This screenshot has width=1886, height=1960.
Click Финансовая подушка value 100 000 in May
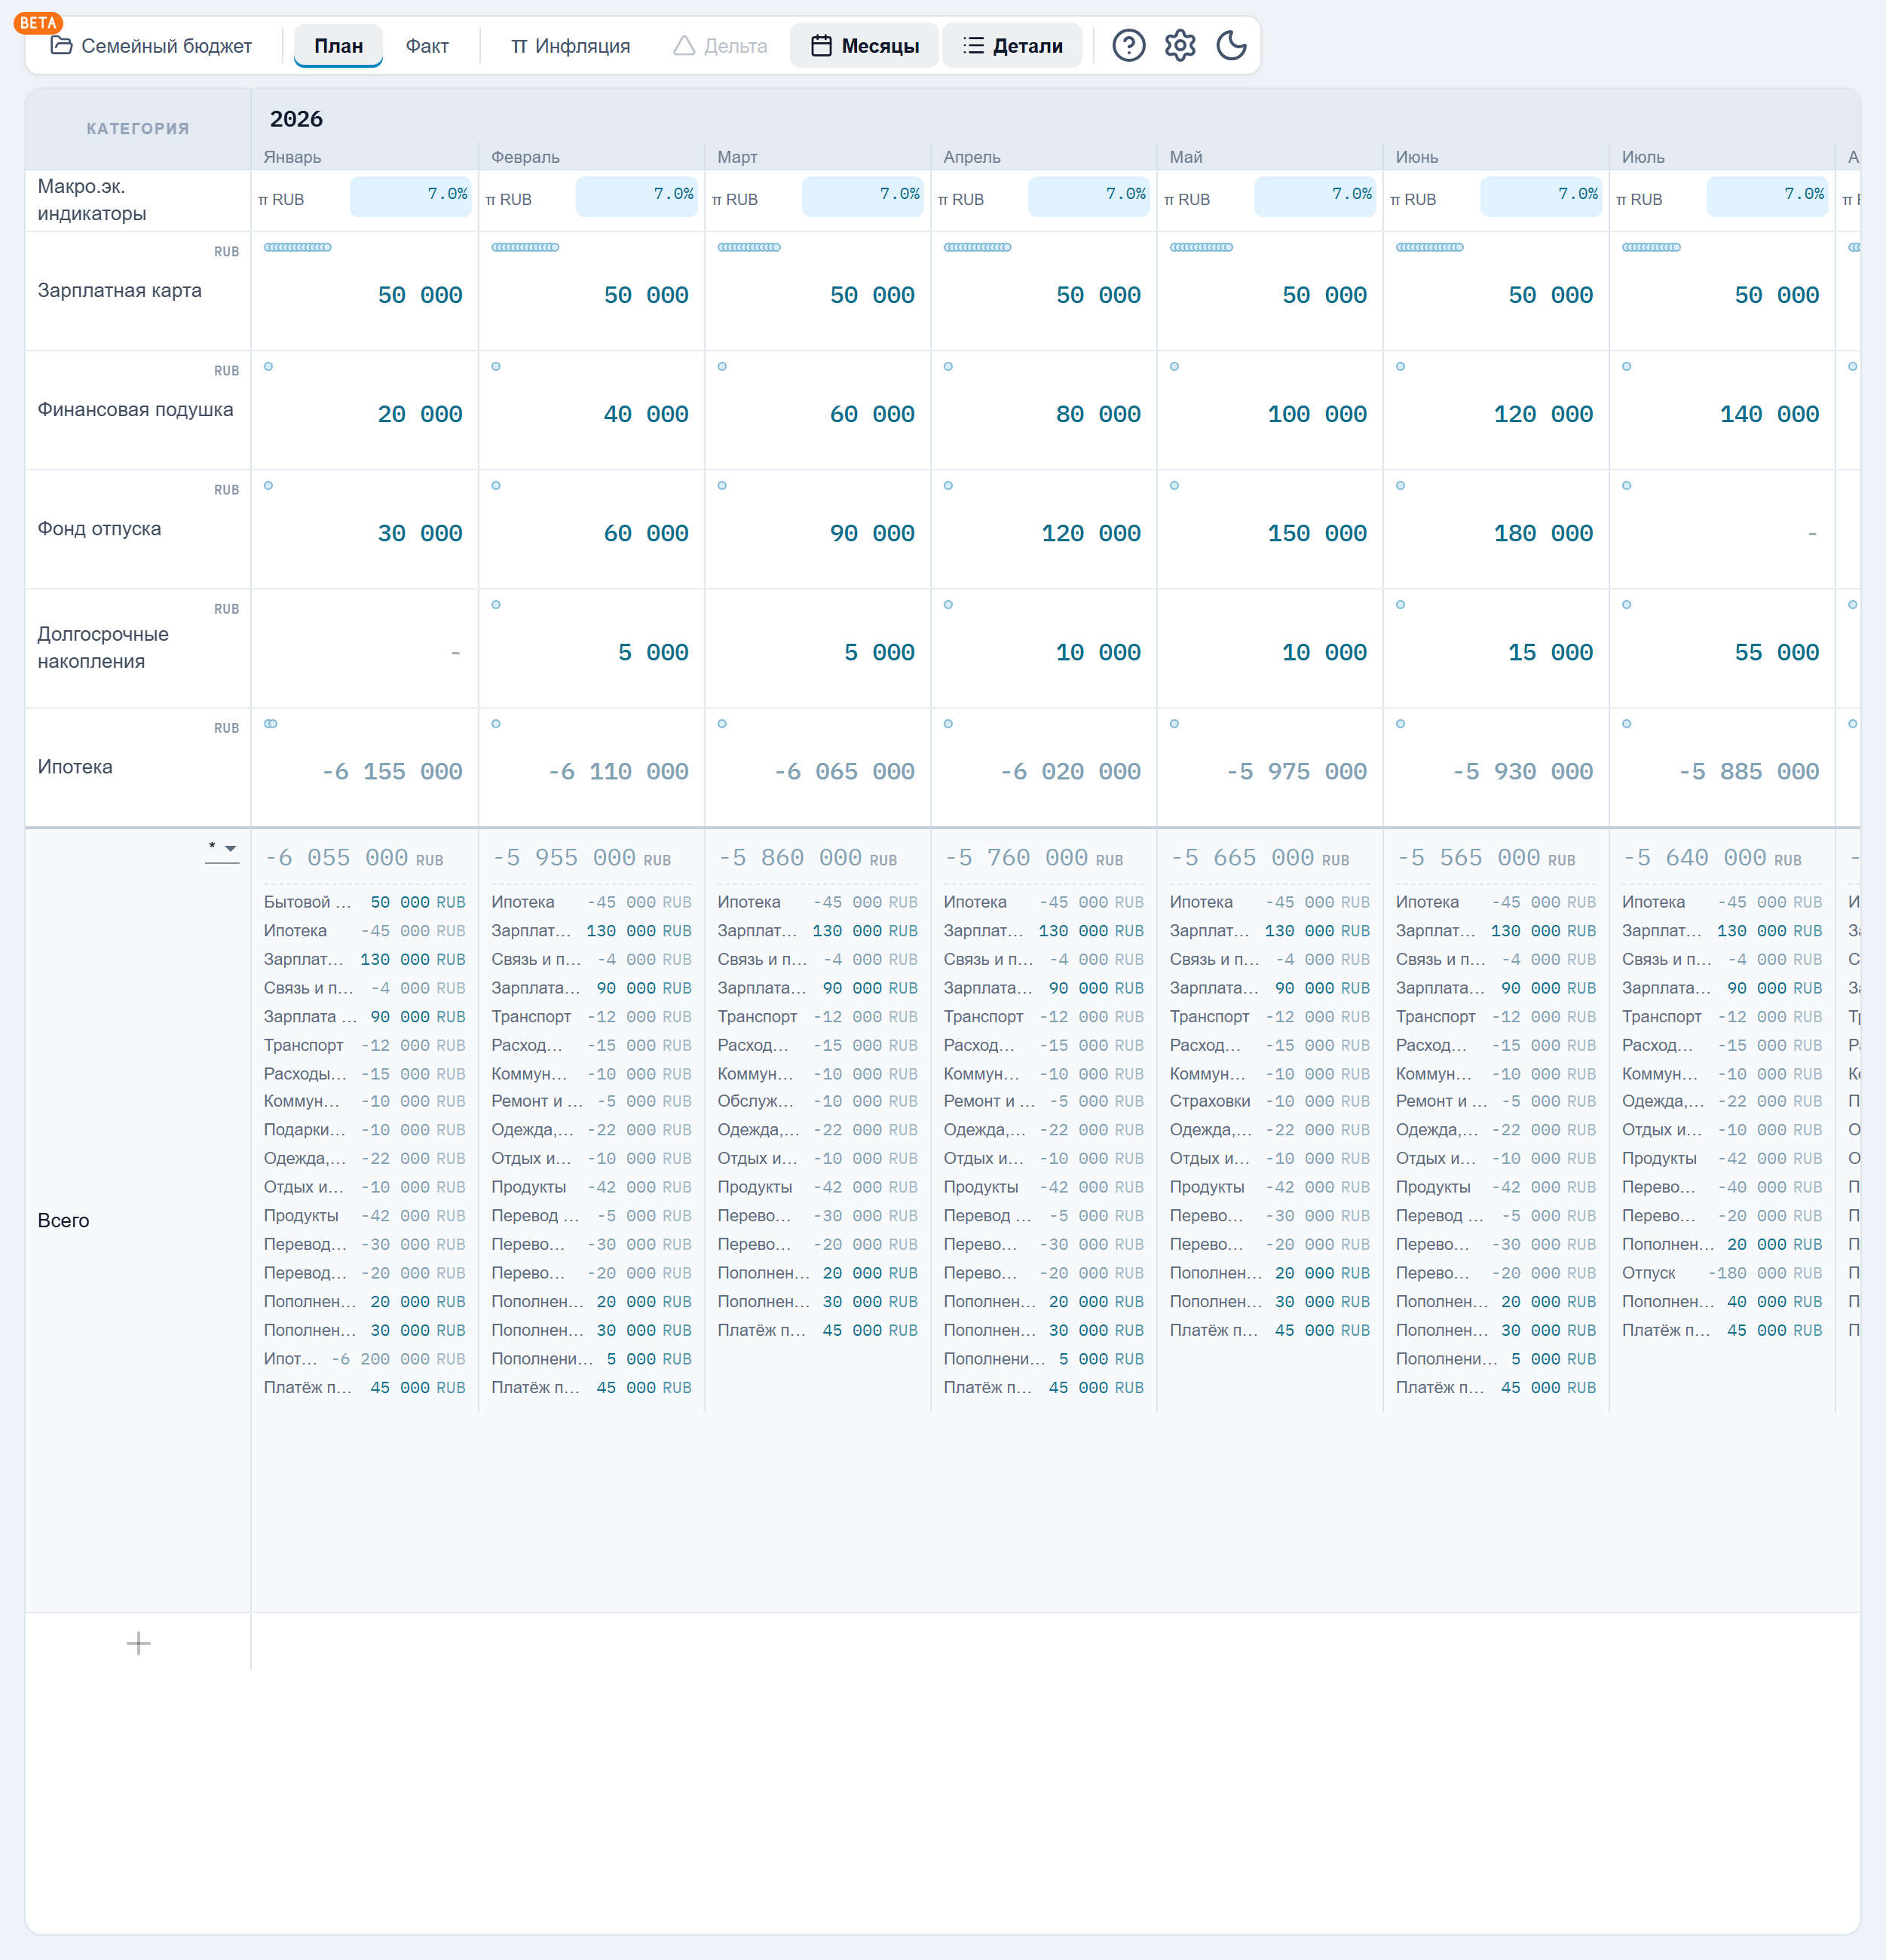(1316, 414)
